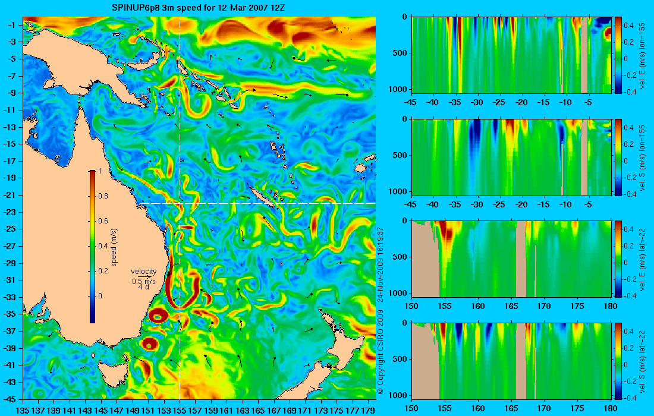654x416 pixels.
Task: Click the colorbar beside the "vel. E (m/s) lat=-22" panel
Action: pyautogui.click(x=618, y=259)
